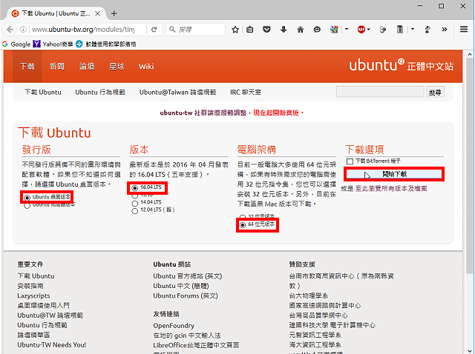Click the clipboard extension icon
475x354 pixels.
400,30
